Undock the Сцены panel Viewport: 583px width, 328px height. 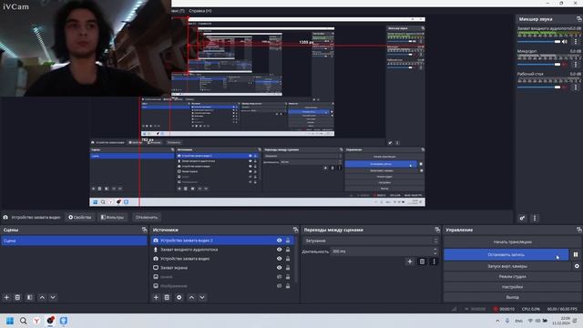click(144, 230)
